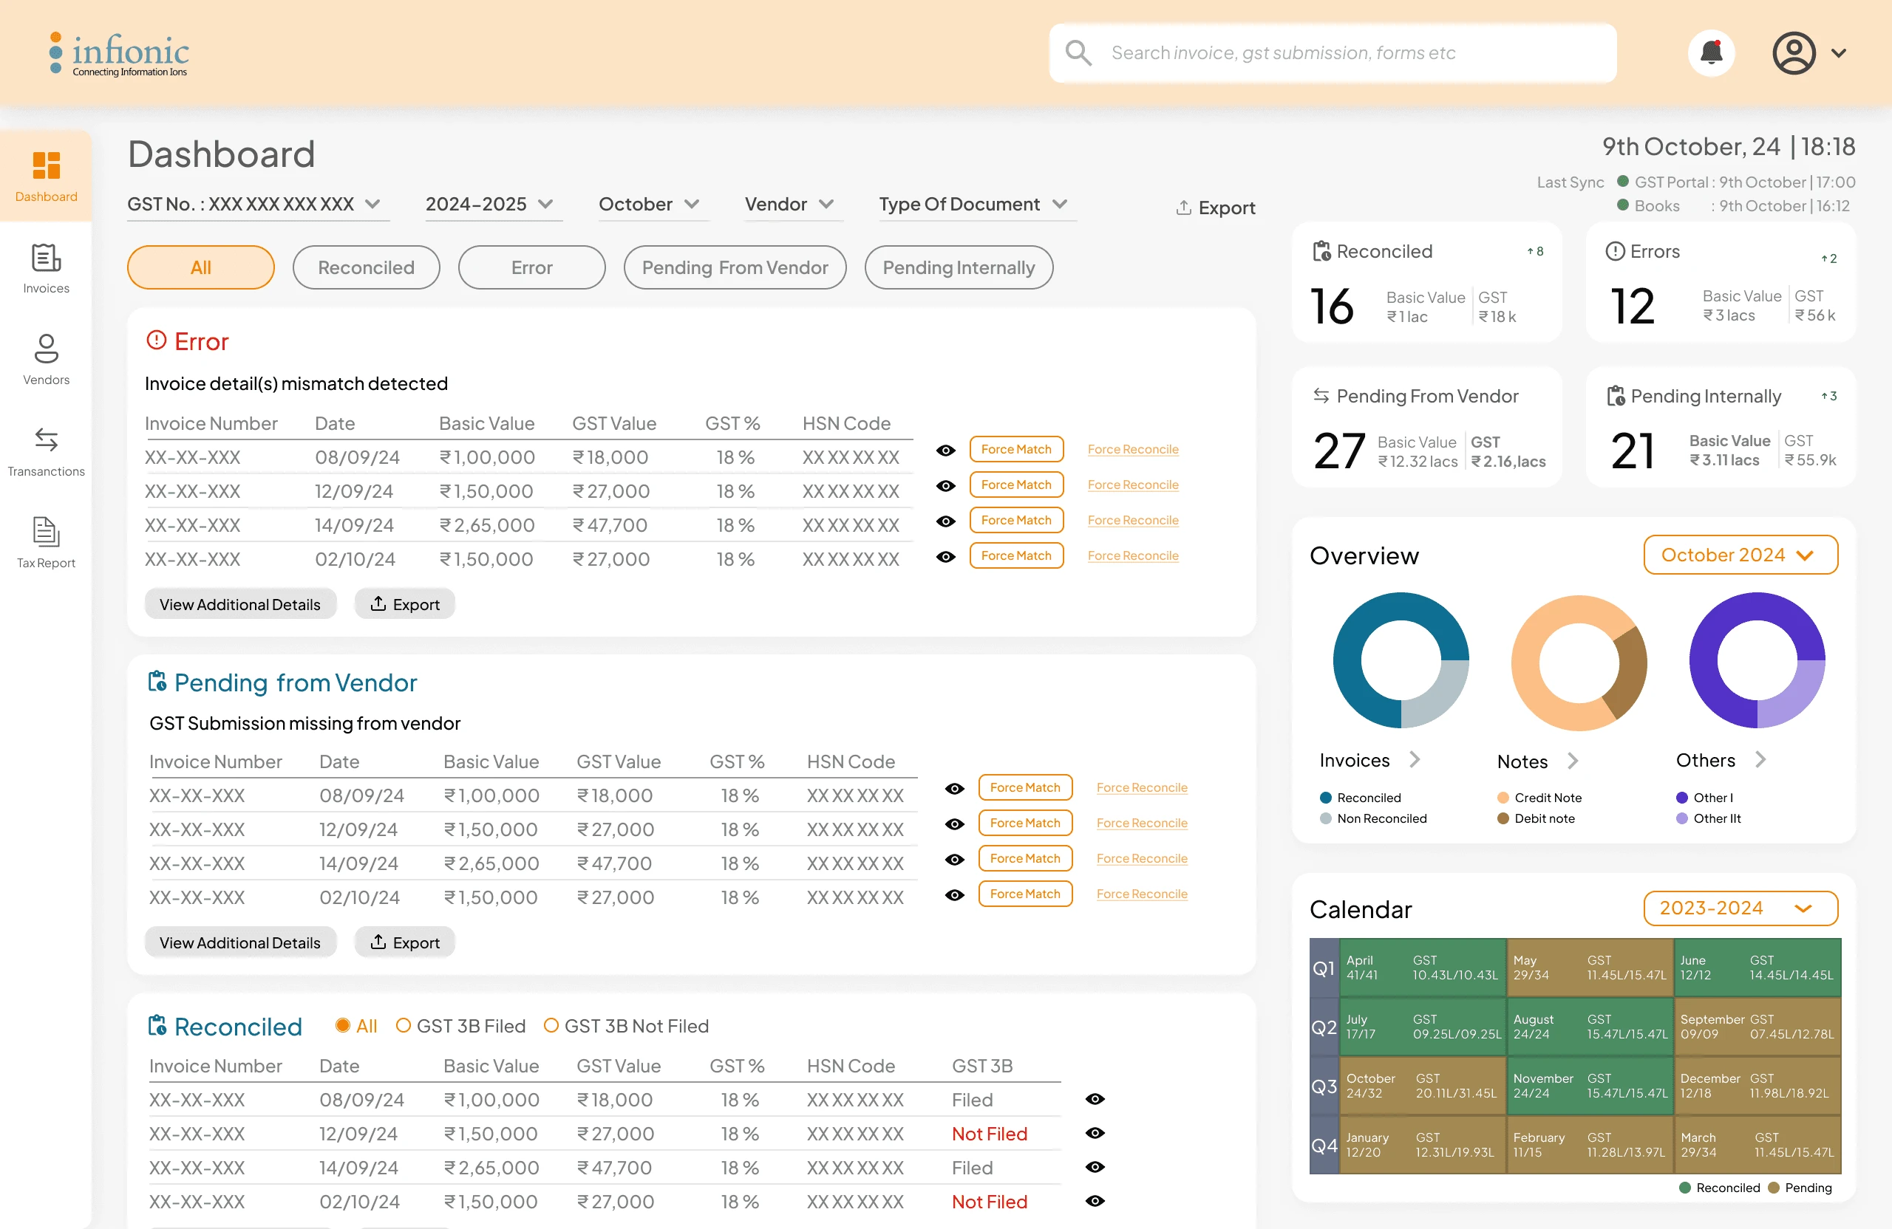This screenshot has width=1892, height=1229.
Task: Select the GST 3B Filed radio button
Action: point(403,1026)
